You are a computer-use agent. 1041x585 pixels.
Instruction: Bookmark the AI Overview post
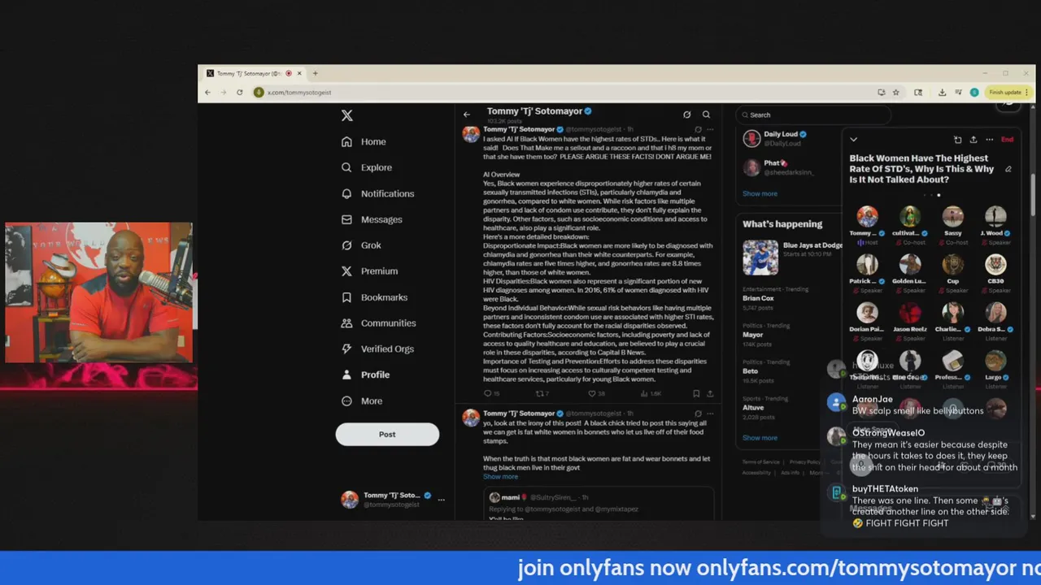point(696,393)
